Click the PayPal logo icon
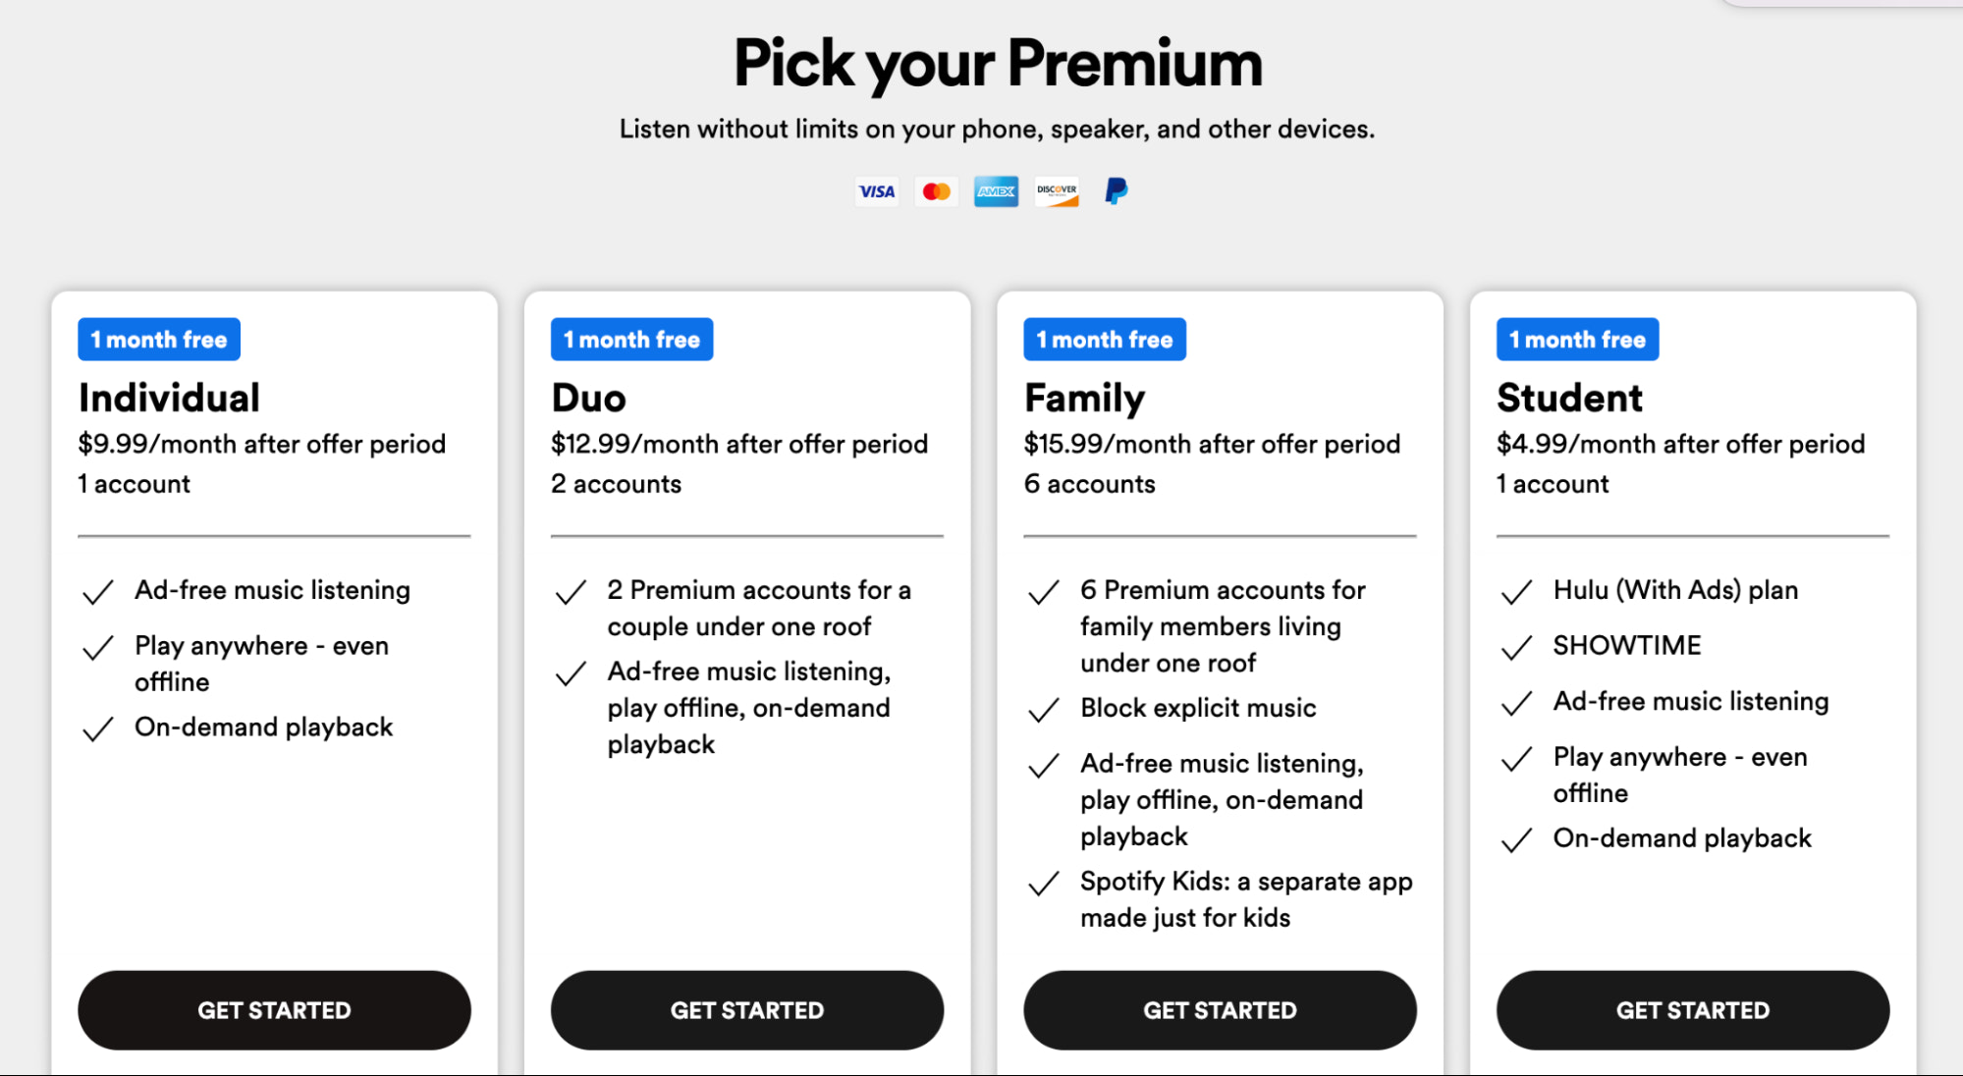 coord(1116,190)
